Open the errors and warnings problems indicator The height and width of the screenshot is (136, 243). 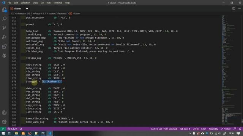12,129
